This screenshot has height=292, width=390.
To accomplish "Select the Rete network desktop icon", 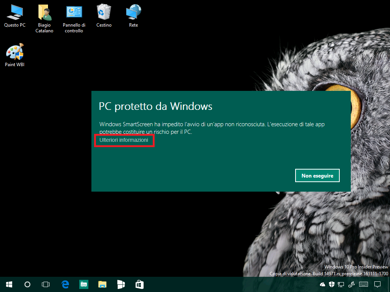I will pyautogui.click(x=133, y=16).
